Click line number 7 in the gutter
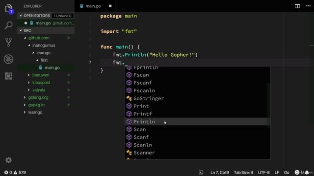Screen dimensions: 314x176 tap(90, 63)
